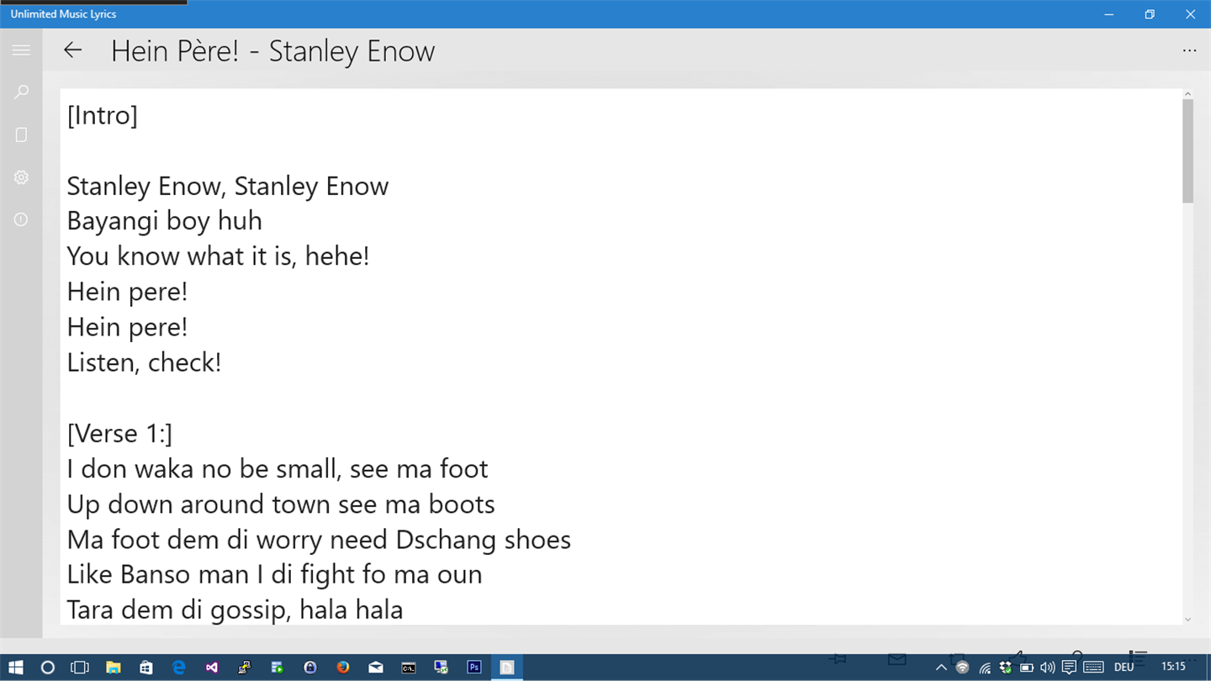This screenshot has height=681, width=1211.
Task: Open the saved lyrics page icon in sidebar
Action: pyautogui.click(x=21, y=135)
